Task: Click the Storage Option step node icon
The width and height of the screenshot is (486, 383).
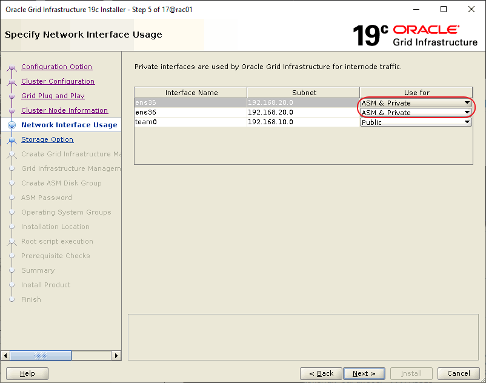Action: click(12, 140)
